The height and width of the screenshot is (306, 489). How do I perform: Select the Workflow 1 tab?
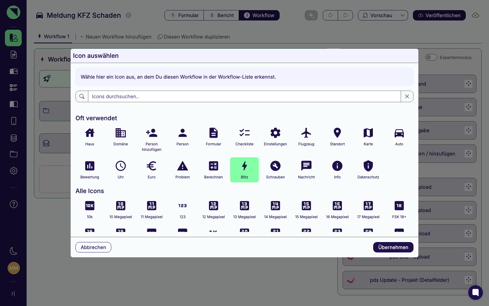point(53,36)
